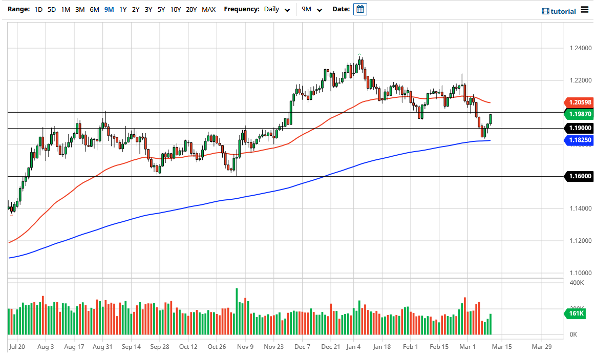Switch to the 10Y range

pos(175,9)
